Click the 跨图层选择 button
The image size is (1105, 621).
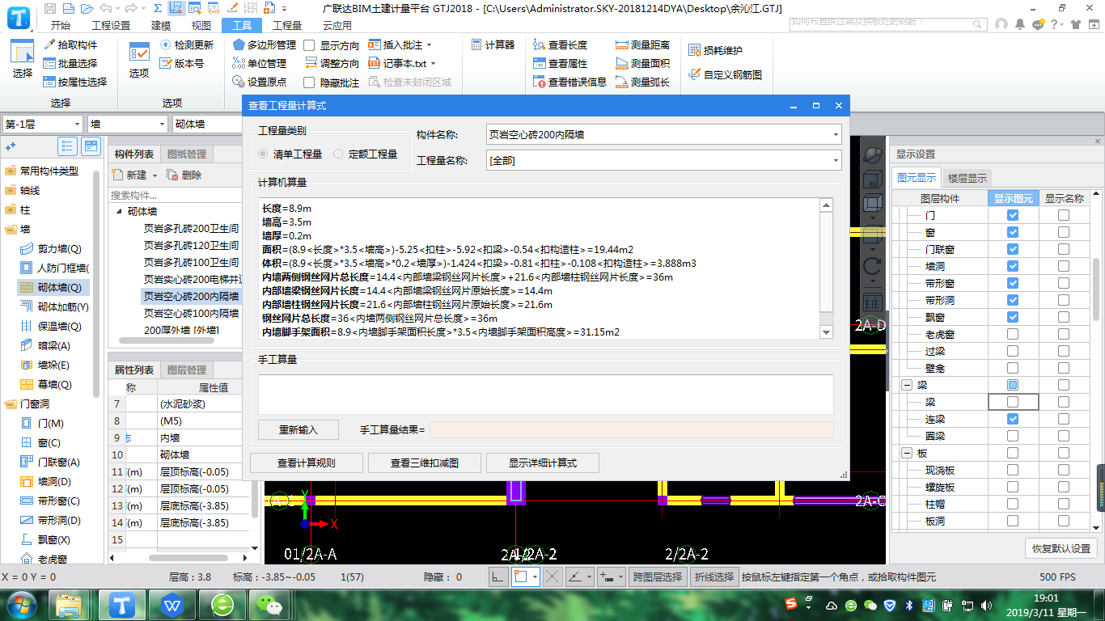[x=658, y=577]
